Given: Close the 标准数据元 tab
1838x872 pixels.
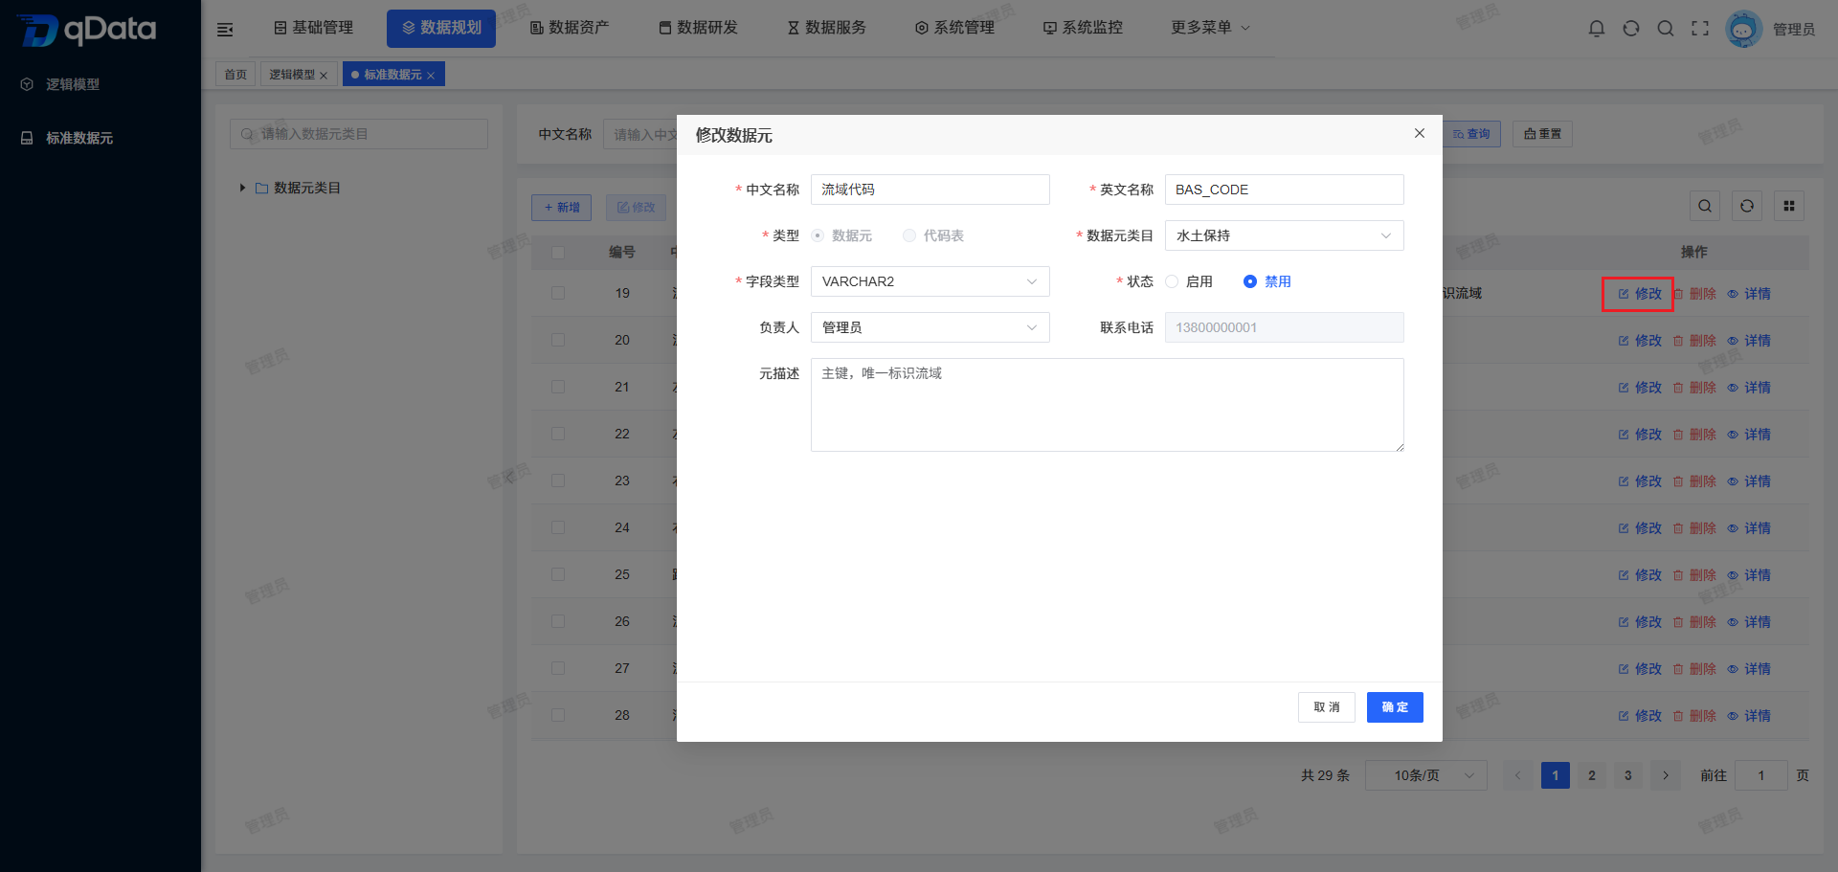Looking at the screenshot, I should [x=431, y=76].
